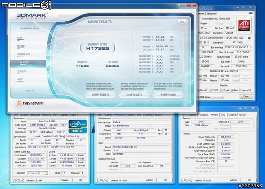Open the UPGRADE section in 3DMark Vantage
Viewport: 265px width, 189px height.
click(22, 71)
